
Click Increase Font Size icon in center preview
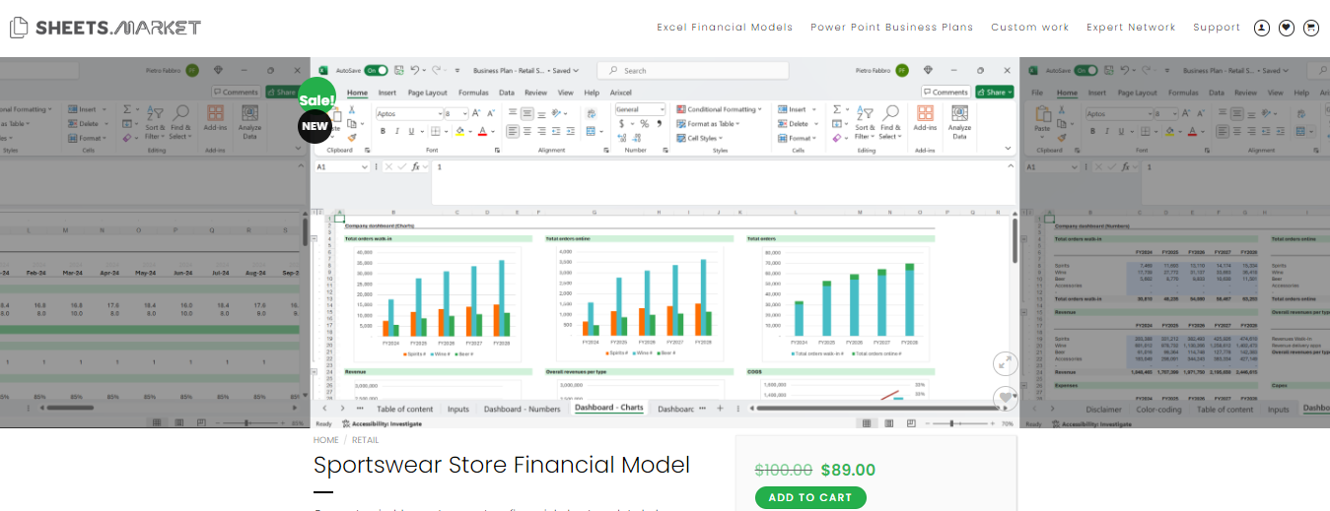476,113
